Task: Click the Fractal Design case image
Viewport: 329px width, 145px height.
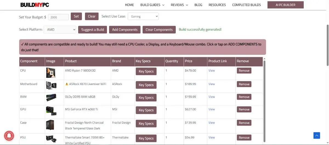Action: 50,125
